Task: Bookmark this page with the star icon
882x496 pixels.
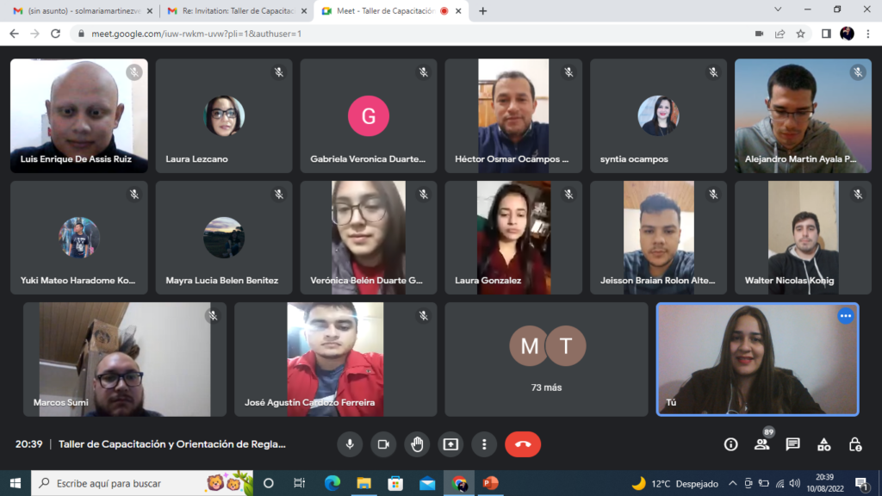Action: [800, 34]
